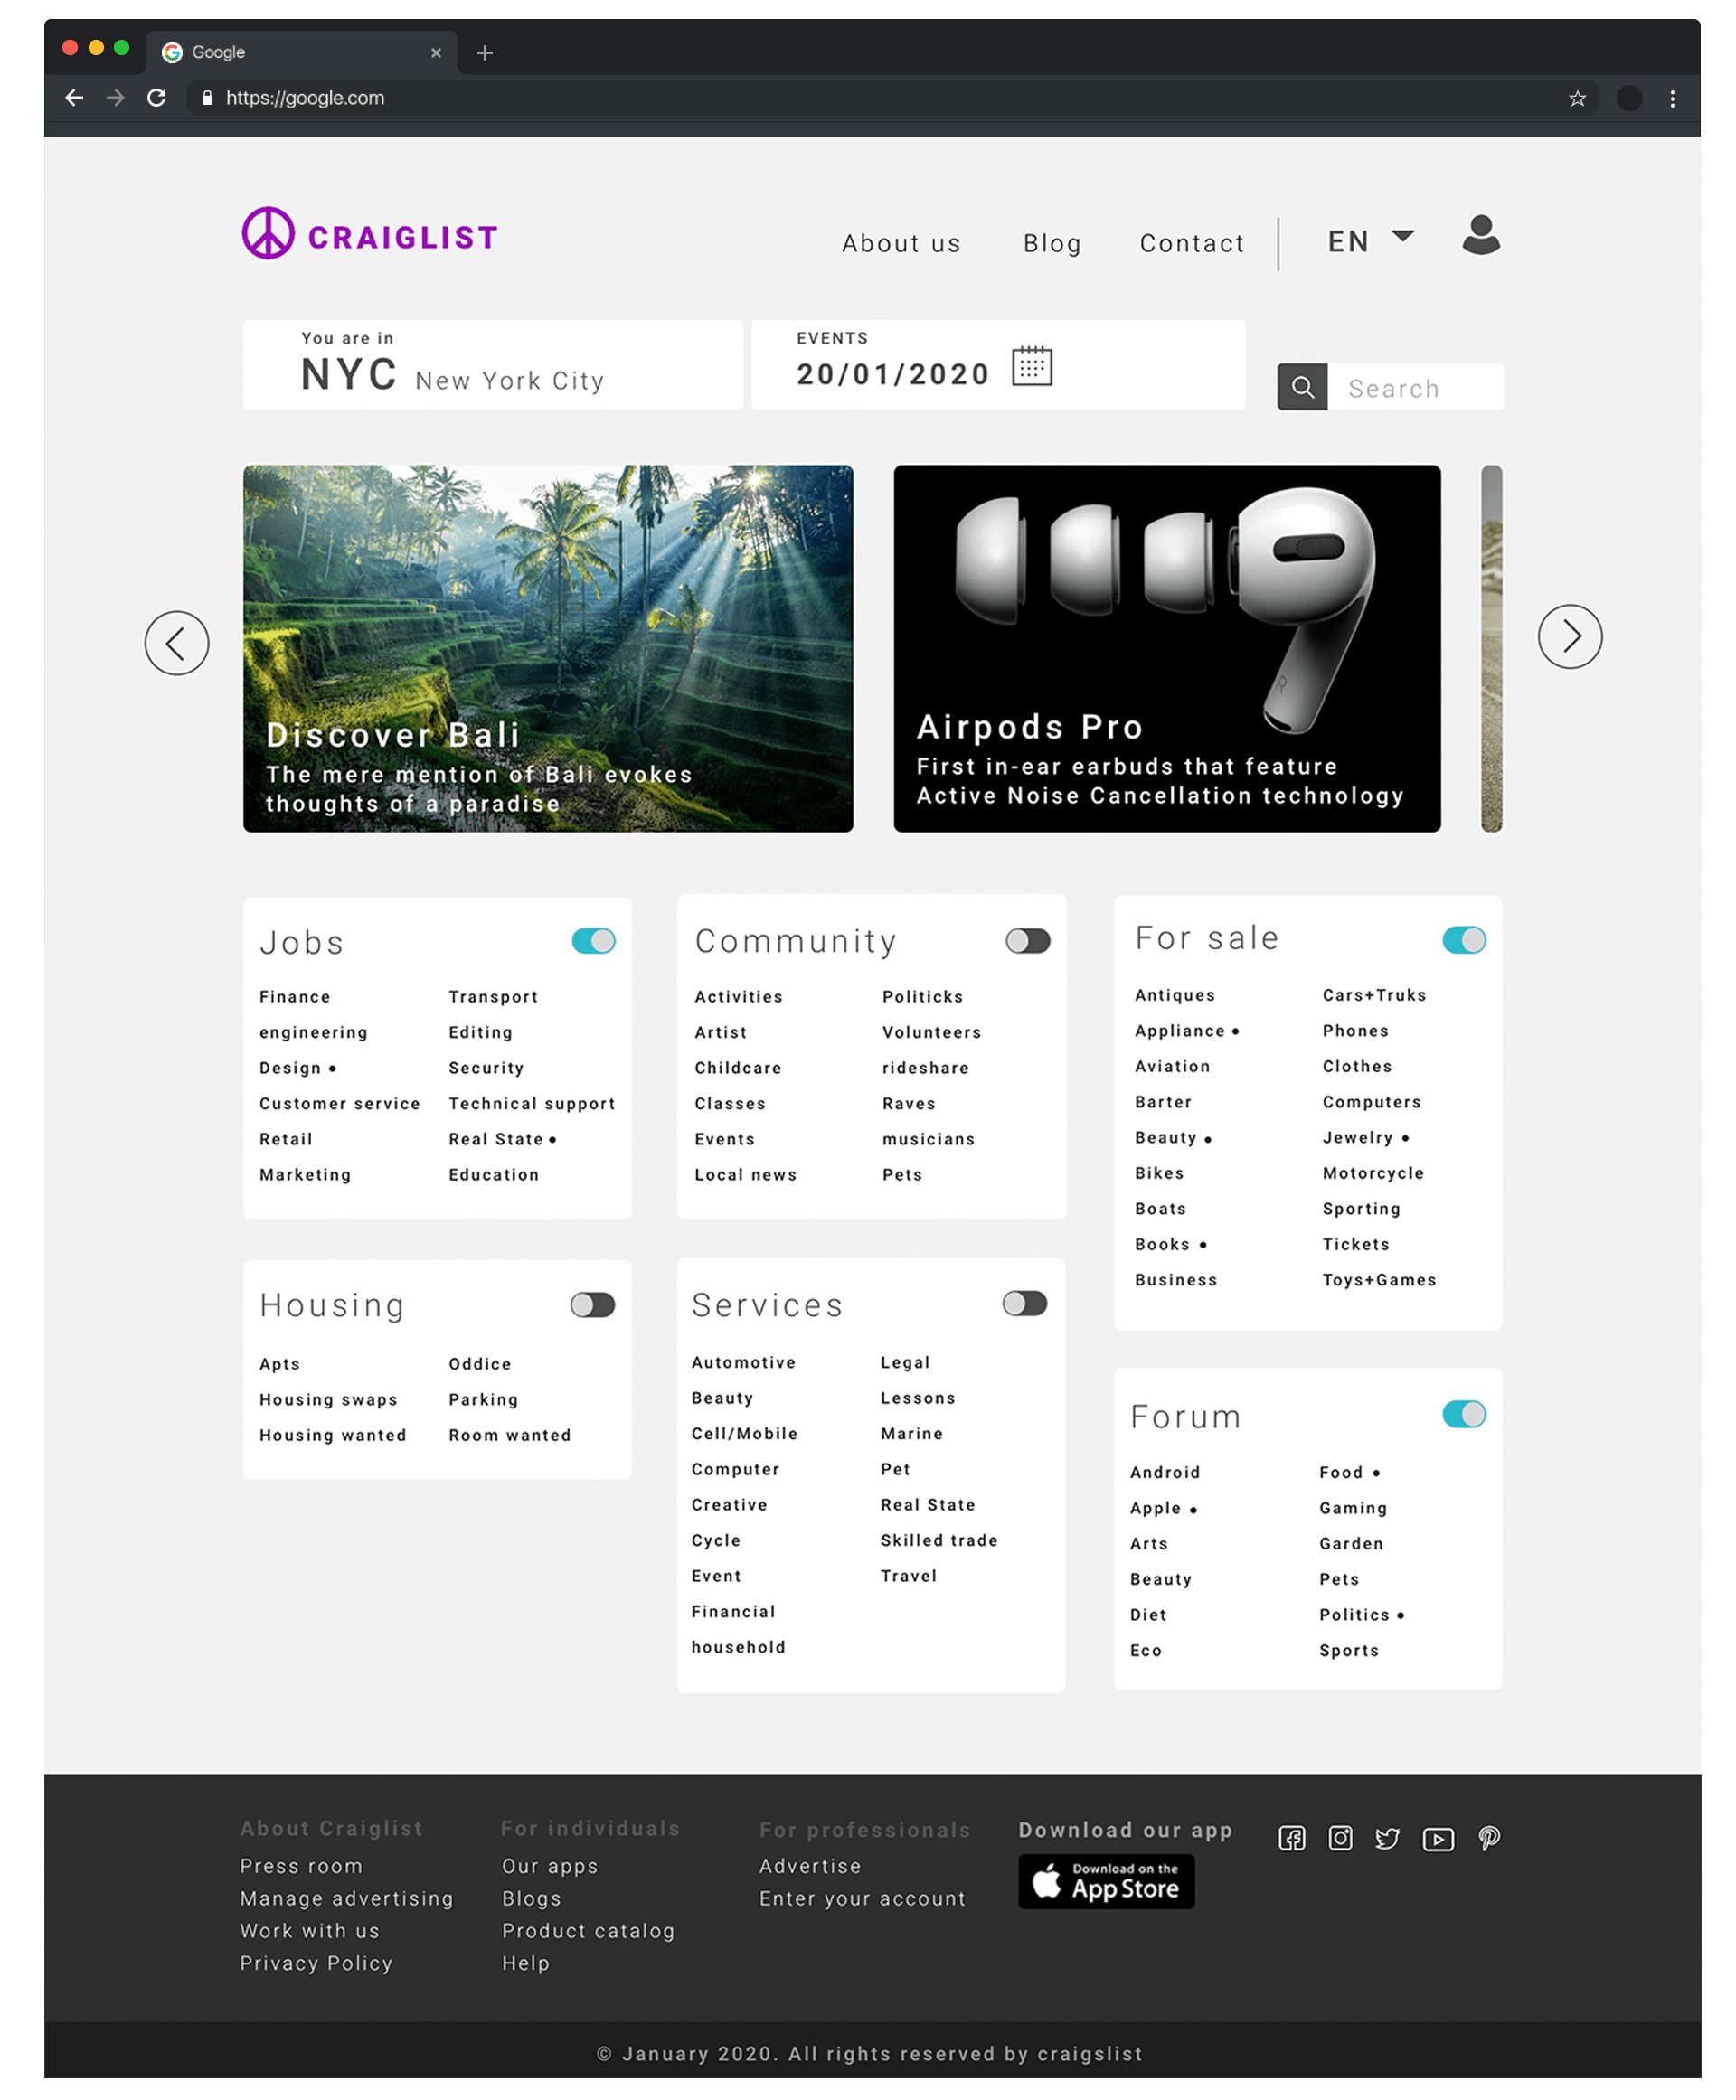Screen dimensions: 1736x2100
Task: Go to next carousel slide
Action: coord(1570,637)
